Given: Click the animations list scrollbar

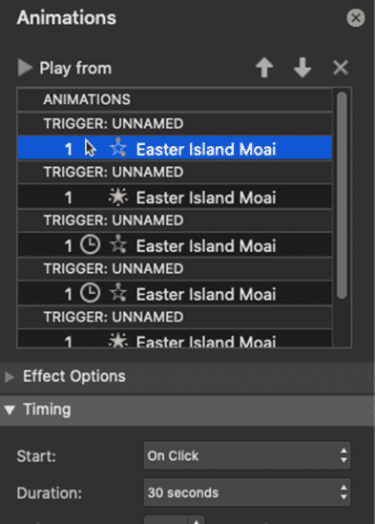Looking at the screenshot, I should (x=342, y=196).
